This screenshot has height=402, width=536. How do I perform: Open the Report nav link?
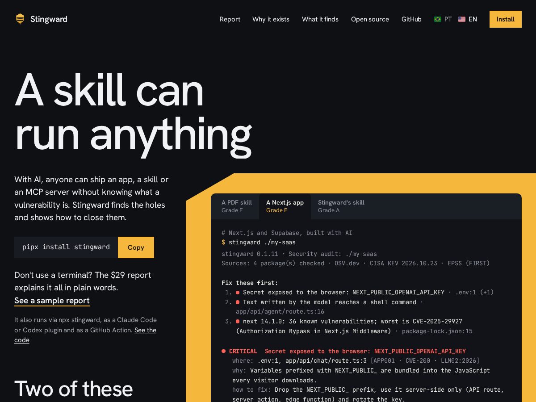tap(230, 19)
